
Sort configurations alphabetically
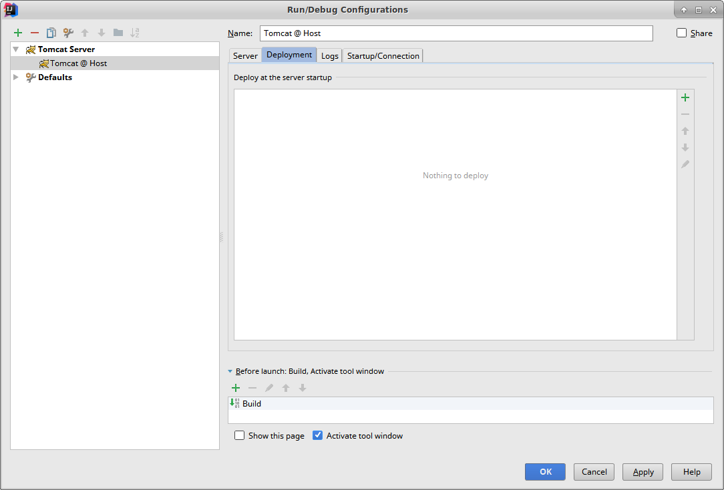click(134, 33)
